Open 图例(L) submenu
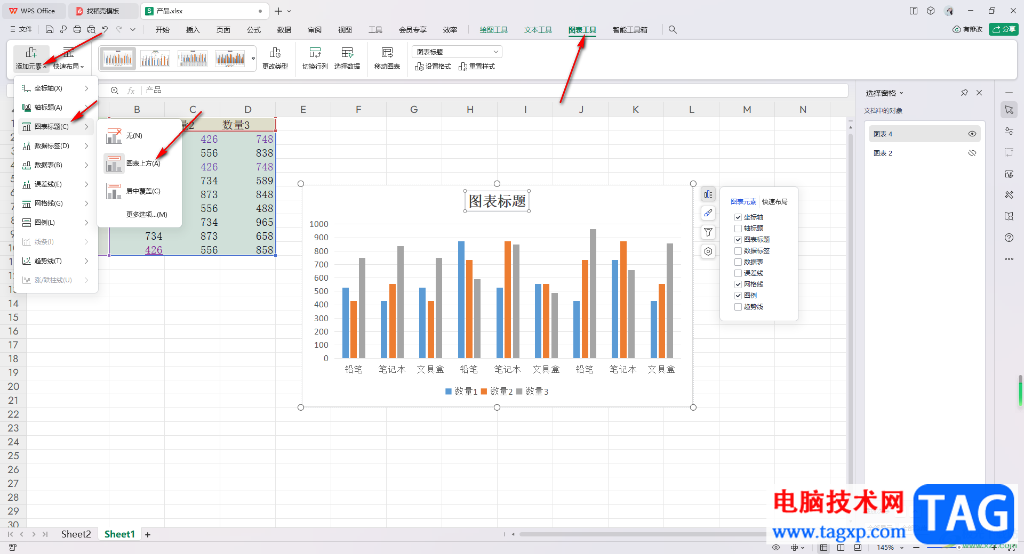Viewport: 1024px width, 554px height. click(x=56, y=223)
